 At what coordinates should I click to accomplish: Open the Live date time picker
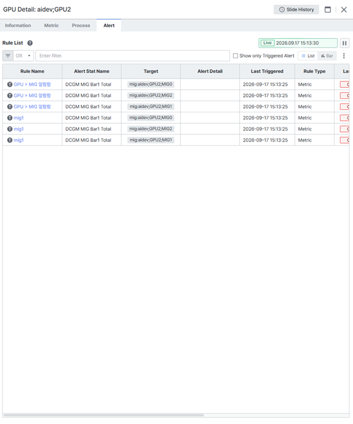click(298, 43)
